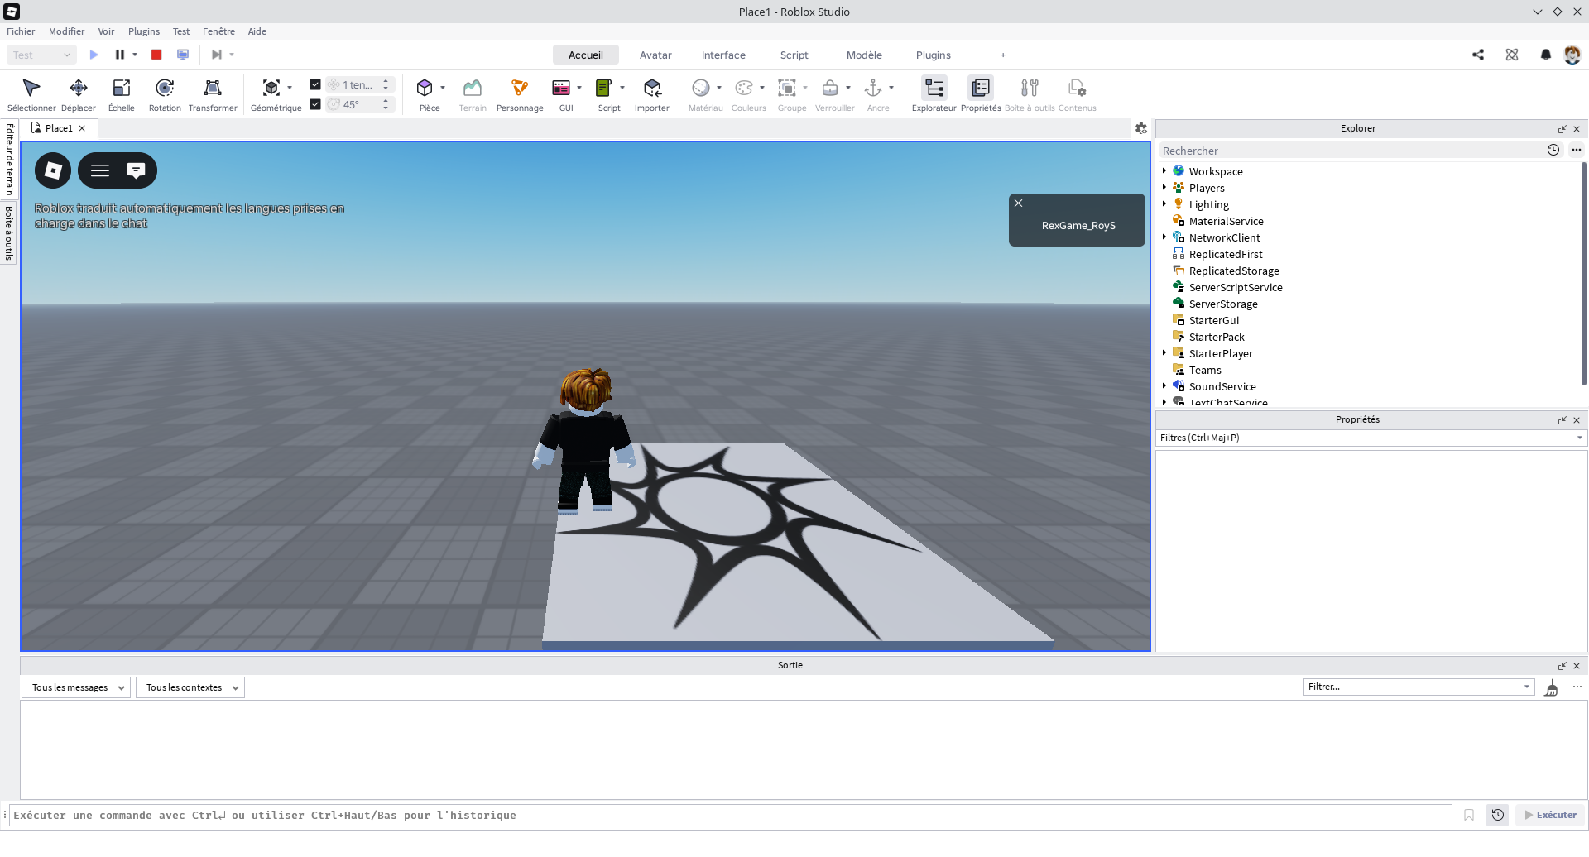Click the Rechercher search field in Explorer
This screenshot has height=857, width=1589.
[x=1349, y=151]
